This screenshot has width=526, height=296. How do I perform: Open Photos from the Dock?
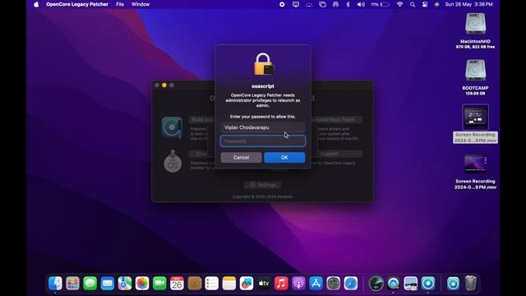click(x=142, y=283)
